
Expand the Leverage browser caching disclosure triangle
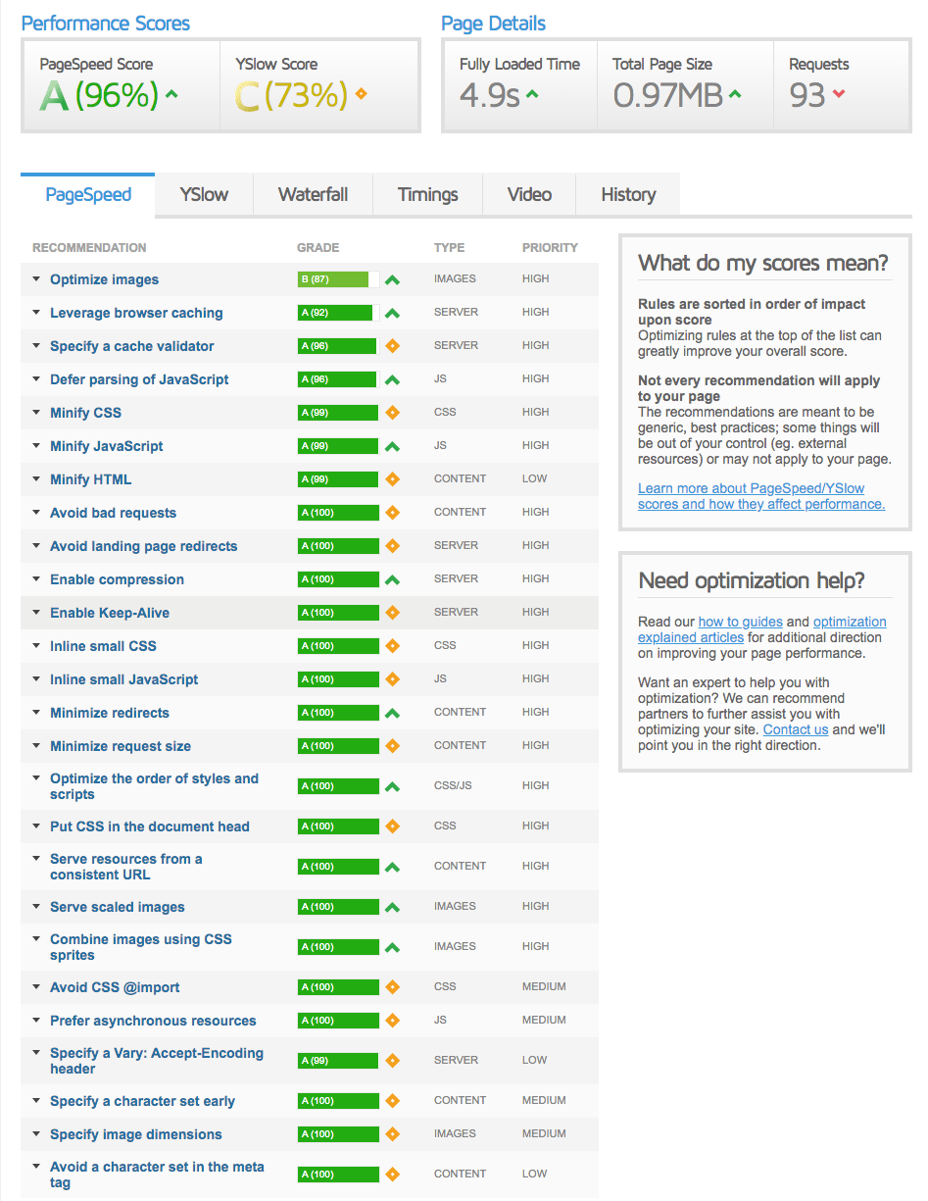pyautogui.click(x=36, y=314)
